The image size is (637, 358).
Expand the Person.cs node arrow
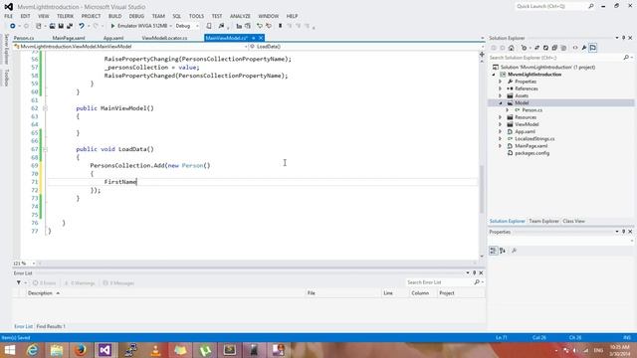[x=508, y=110]
